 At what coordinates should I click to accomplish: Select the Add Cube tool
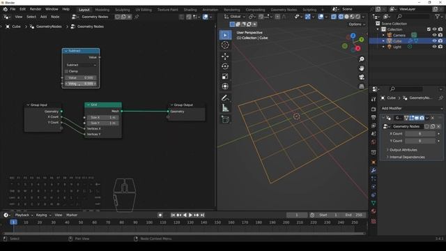(x=225, y=119)
